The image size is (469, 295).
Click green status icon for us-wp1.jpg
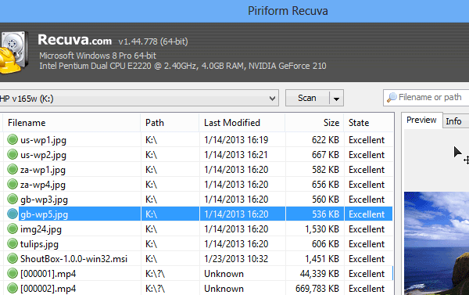[x=13, y=139]
